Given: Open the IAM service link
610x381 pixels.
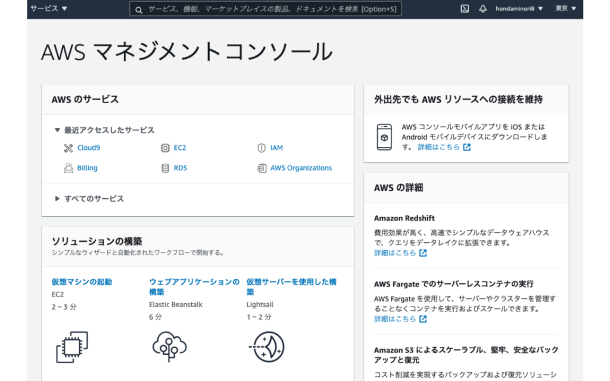Looking at the screenshot, I should (x=276, y=148).
